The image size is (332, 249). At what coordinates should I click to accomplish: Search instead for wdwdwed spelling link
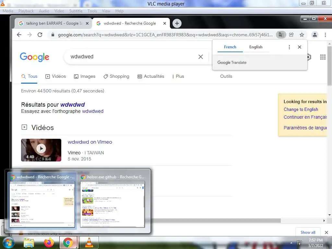(93, 112)
